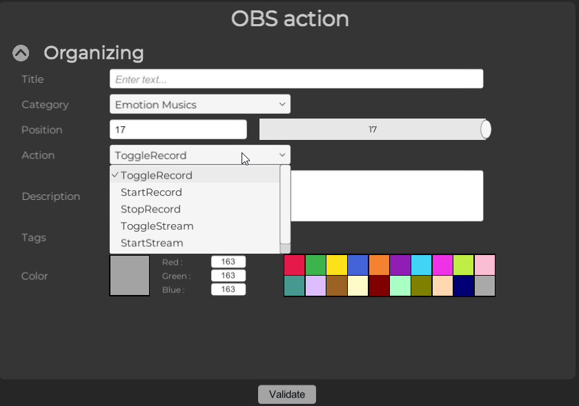The height and width of the screenshot is (406, 579).
Task: Select StartRecord in the action list
Action: click(x=195, y=192)
